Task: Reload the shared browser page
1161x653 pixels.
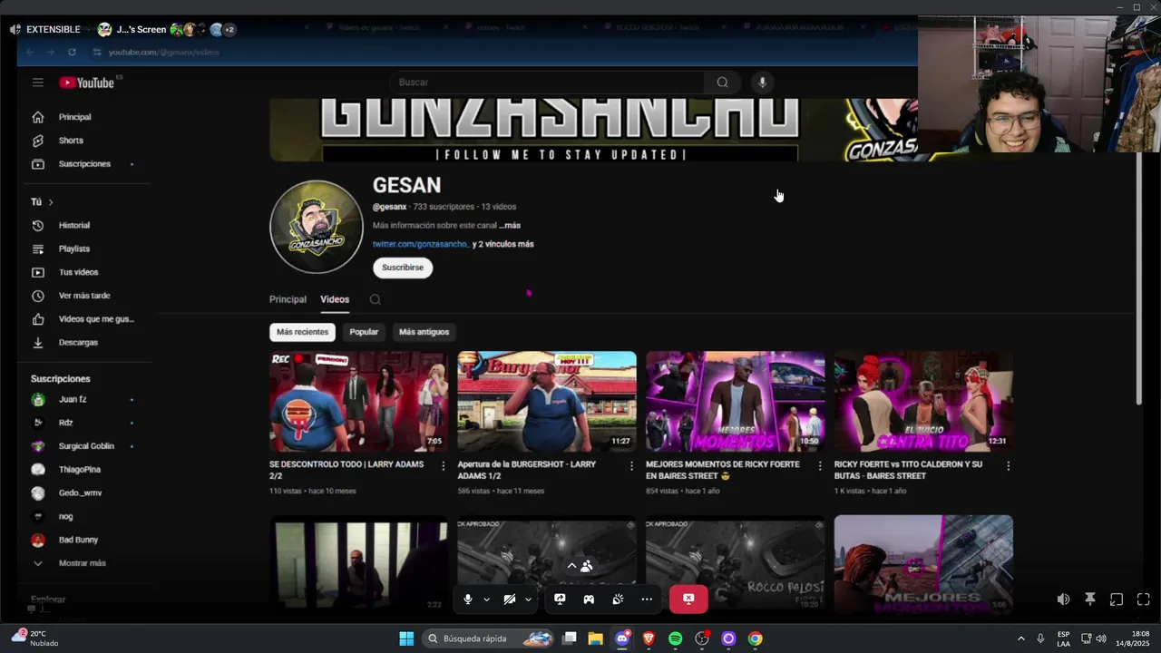Action: click(72, 52)
